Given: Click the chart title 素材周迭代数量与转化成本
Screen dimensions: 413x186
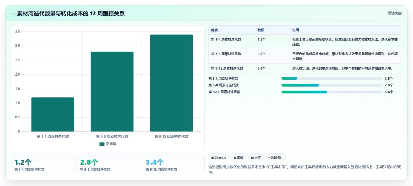Looking at the screenshot, I should [71, 14].
